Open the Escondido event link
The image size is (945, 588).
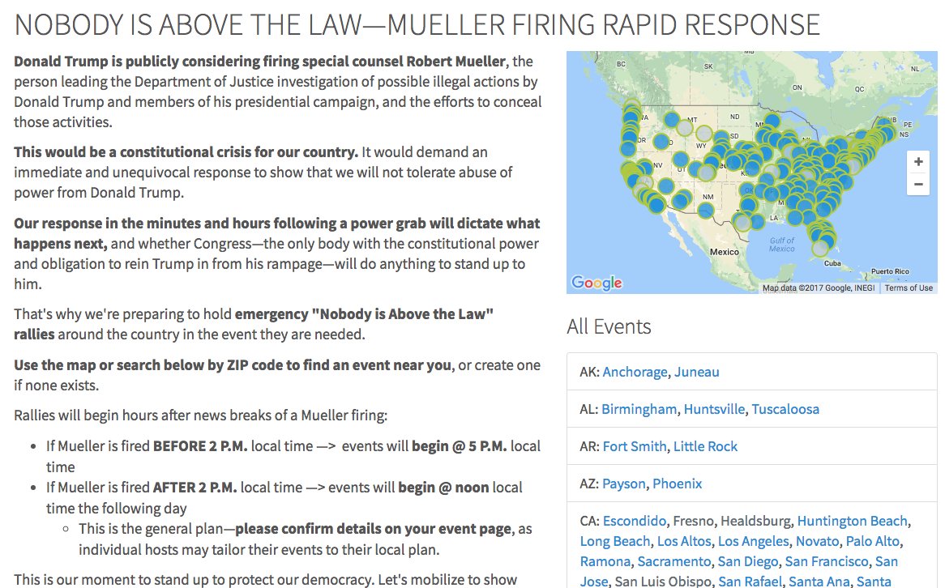pyautogui.click(x=635, y=521)
